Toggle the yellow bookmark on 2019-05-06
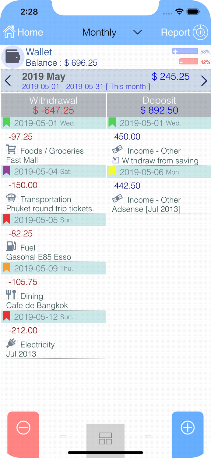The image size is (211, 458). [112, 171]
